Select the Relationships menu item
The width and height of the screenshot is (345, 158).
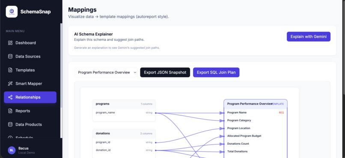coord(30,97)
